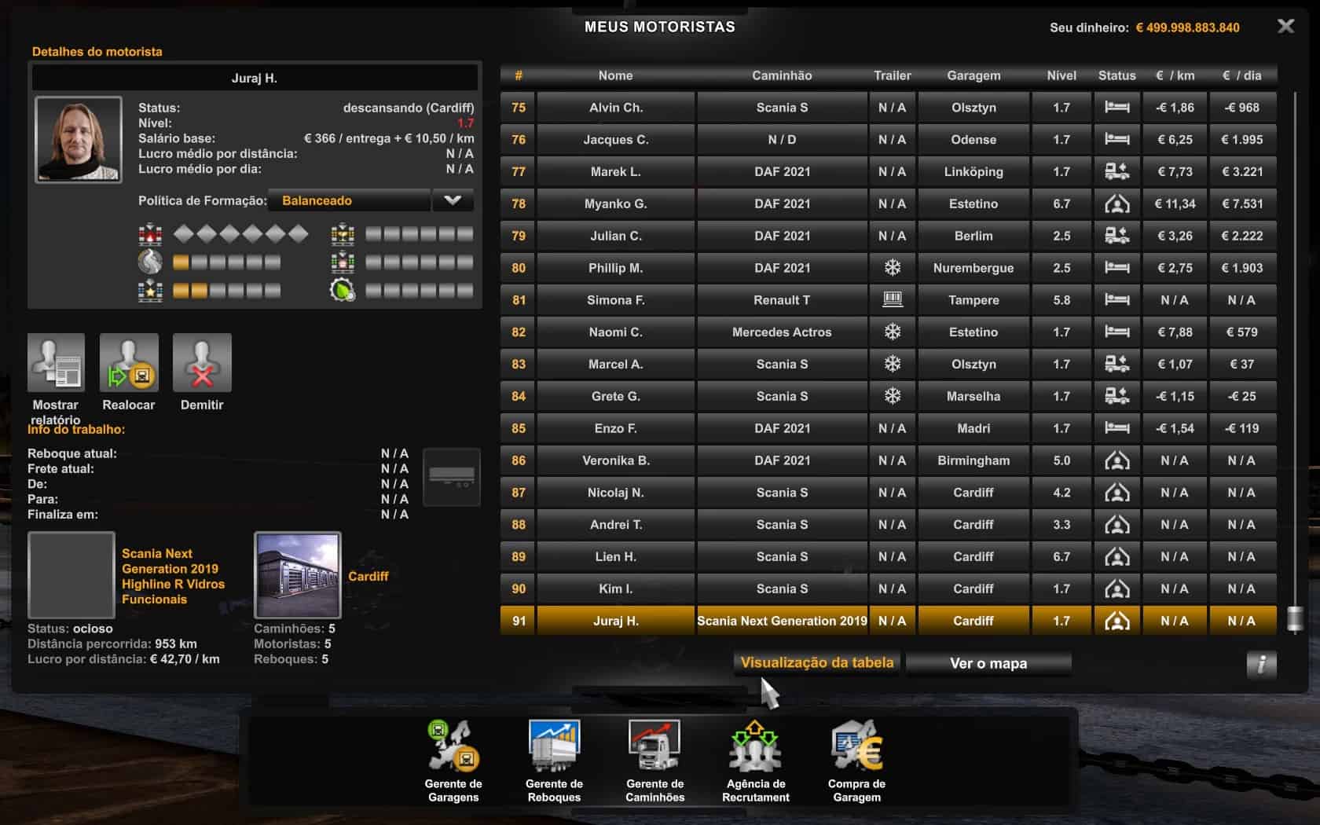1320x825 pixels.
Task: Sort table by Nível column header
Action: pyautogui.click(x=1061, y=75)
